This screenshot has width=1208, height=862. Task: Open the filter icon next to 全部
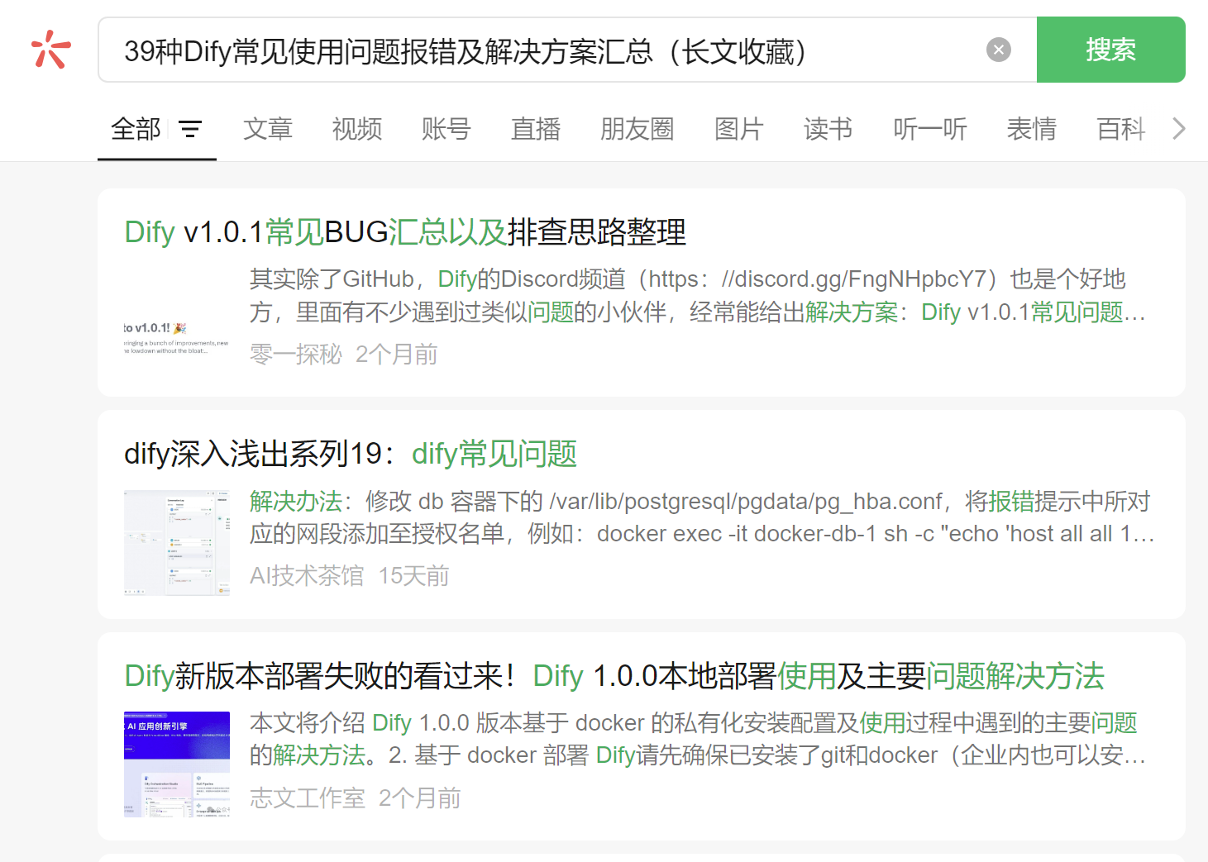[190, 129]
